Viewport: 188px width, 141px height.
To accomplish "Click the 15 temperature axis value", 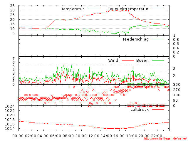I will pyautogui.click(x=12, y=24).
